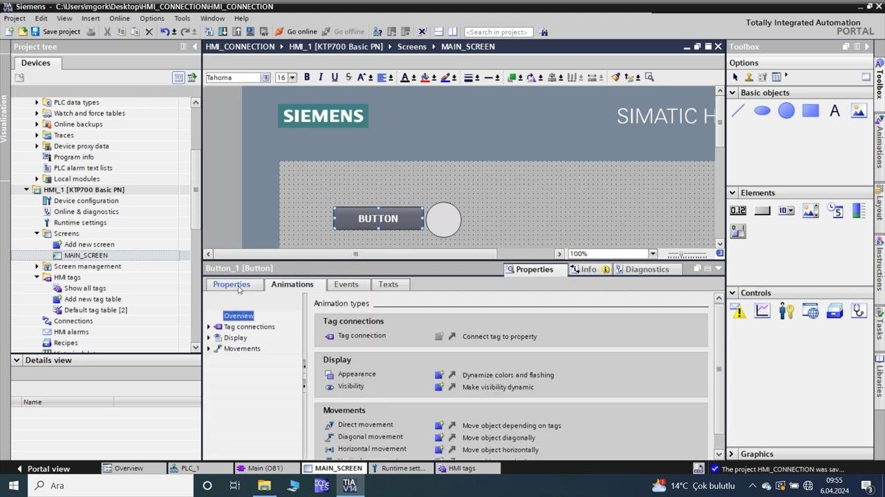Click the Tag connection animation link
The height and width of the screenshot is (497, 885).
pyautogui.click(x=362, y=335)
